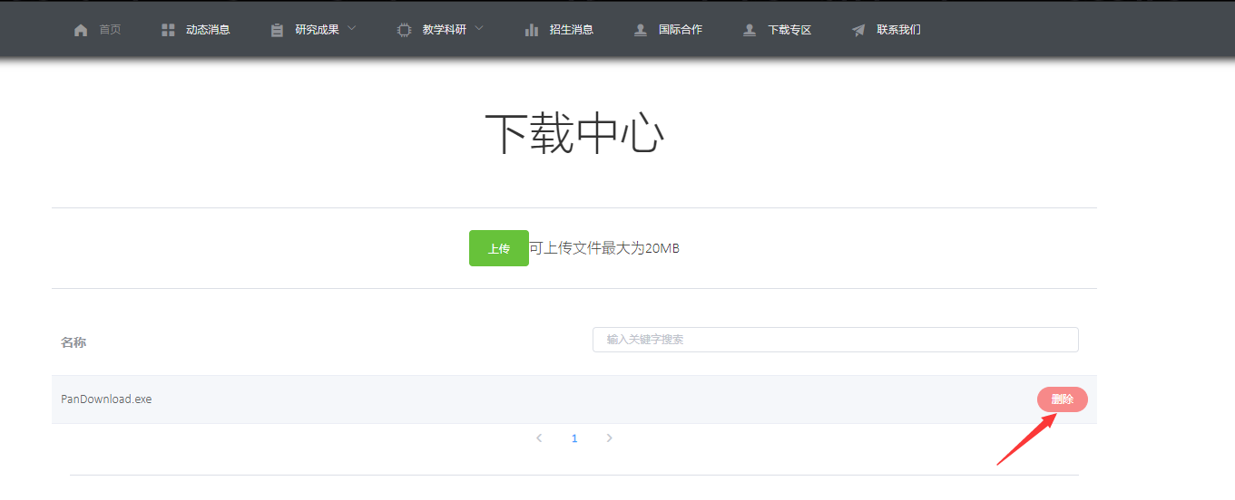Click the 名称 column header
The width and height of the screenshot is (1235, 500).
coord(74,342)
